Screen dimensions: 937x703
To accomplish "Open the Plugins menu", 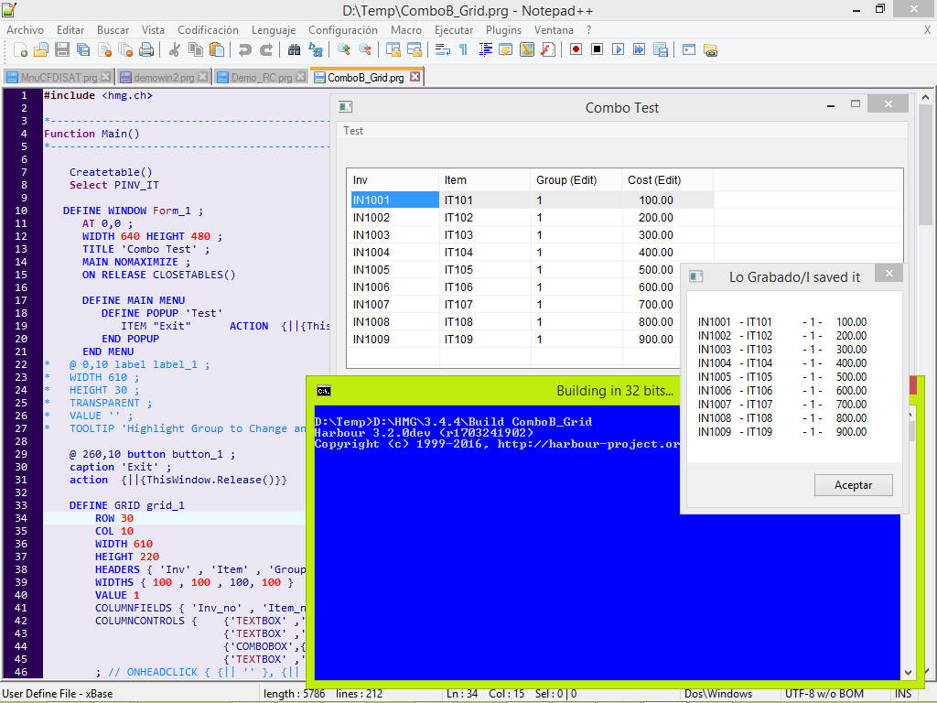I will (503, 30).
